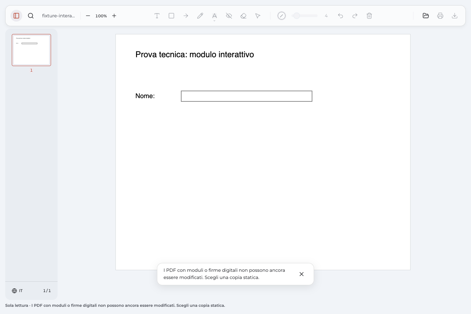Image resolution: width=471 pixels, height=314 pixels.
Task: Zoom out with the minus button
Action: pos(88,16)
